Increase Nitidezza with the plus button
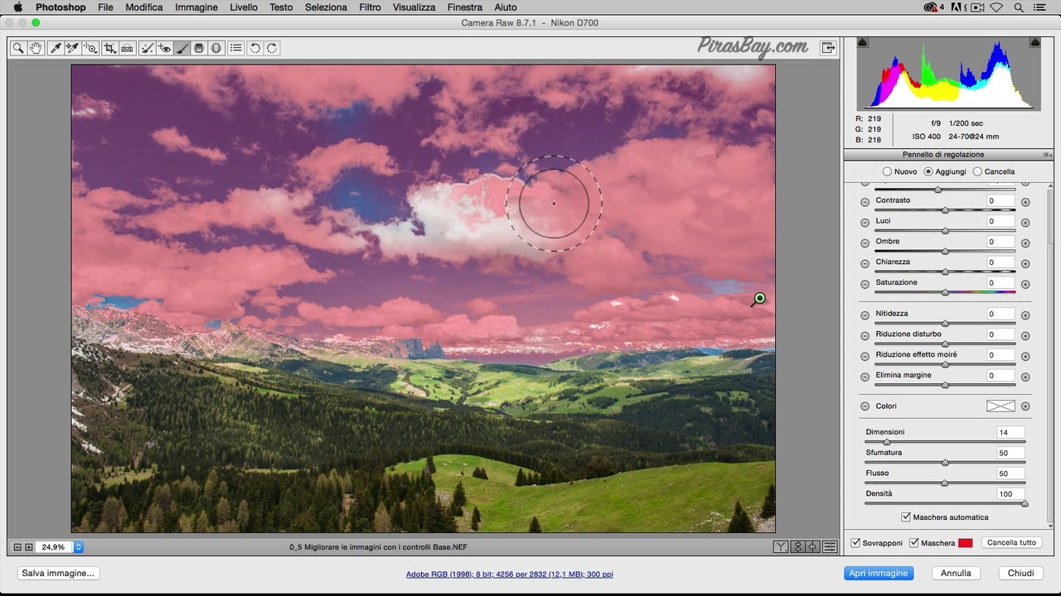Screen dimensions: 1061x596 pos(1025,315)
